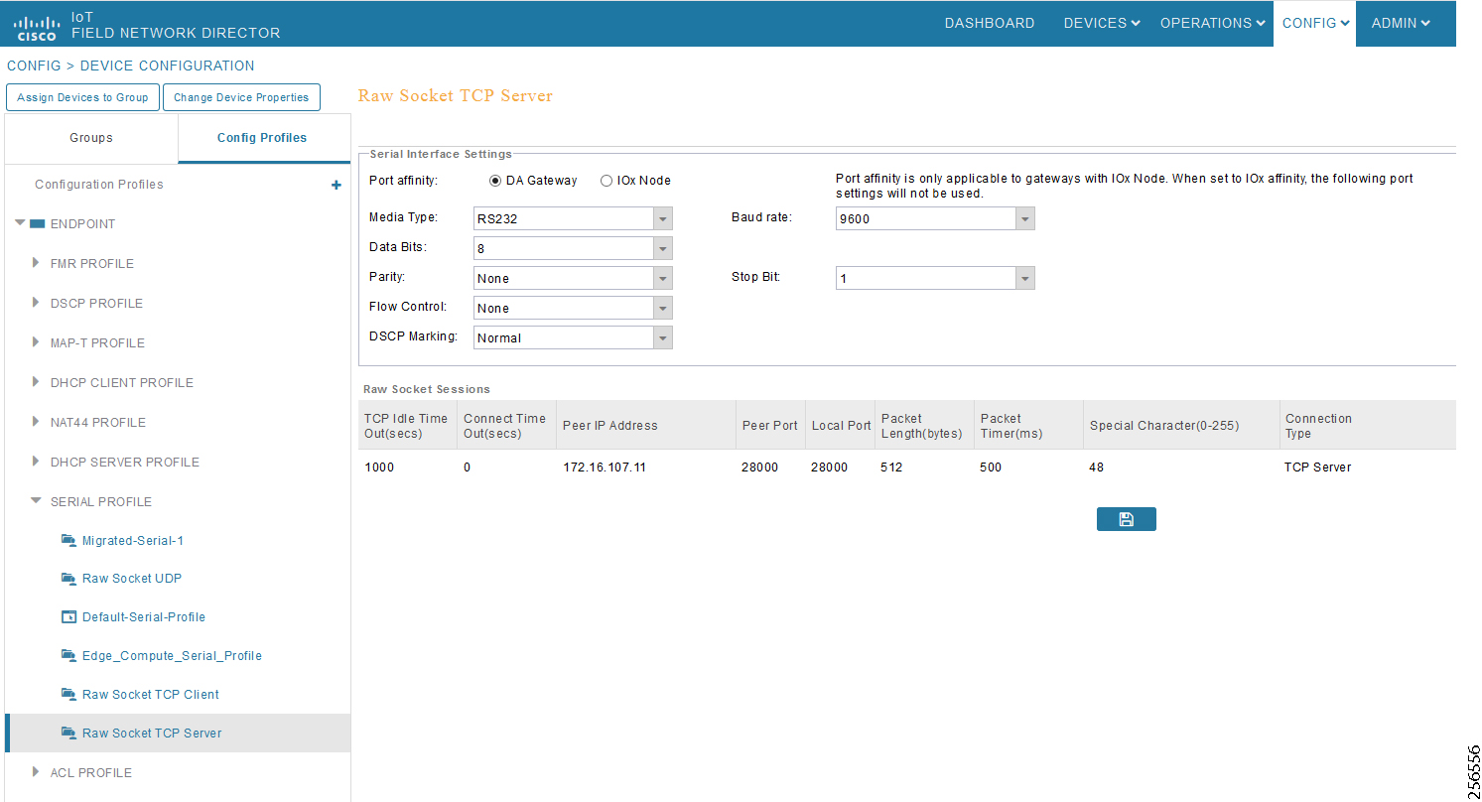Viewport: 1482px width, 802px height.
Task: Open the Stop Bit dropdown
Action: (1025, 278)
